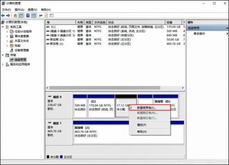Click the Back arrow toolbar icon

(3, 16)
